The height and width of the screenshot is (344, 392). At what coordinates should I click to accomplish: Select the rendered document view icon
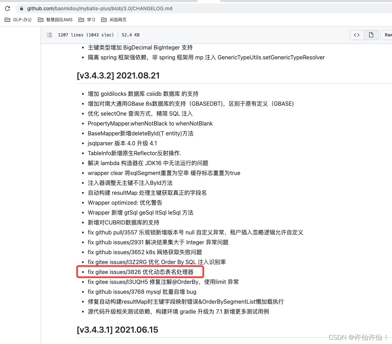[x=371, y=35]
